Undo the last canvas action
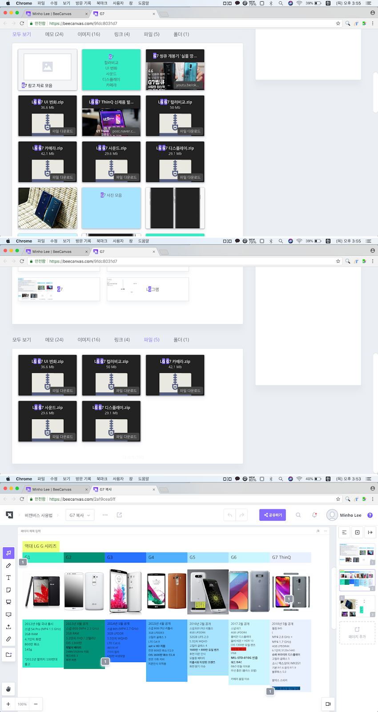Image resolution: width=378 pixels, height=712 pixels. (230, 515)
